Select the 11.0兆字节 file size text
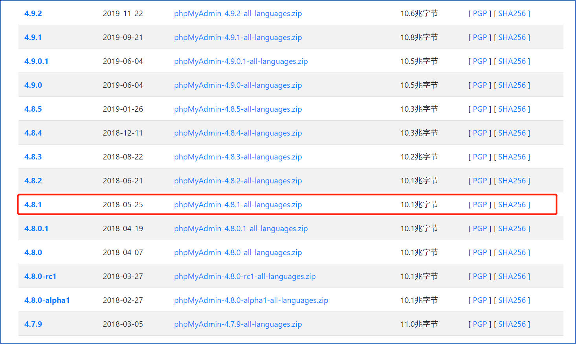 coord(419,324)
